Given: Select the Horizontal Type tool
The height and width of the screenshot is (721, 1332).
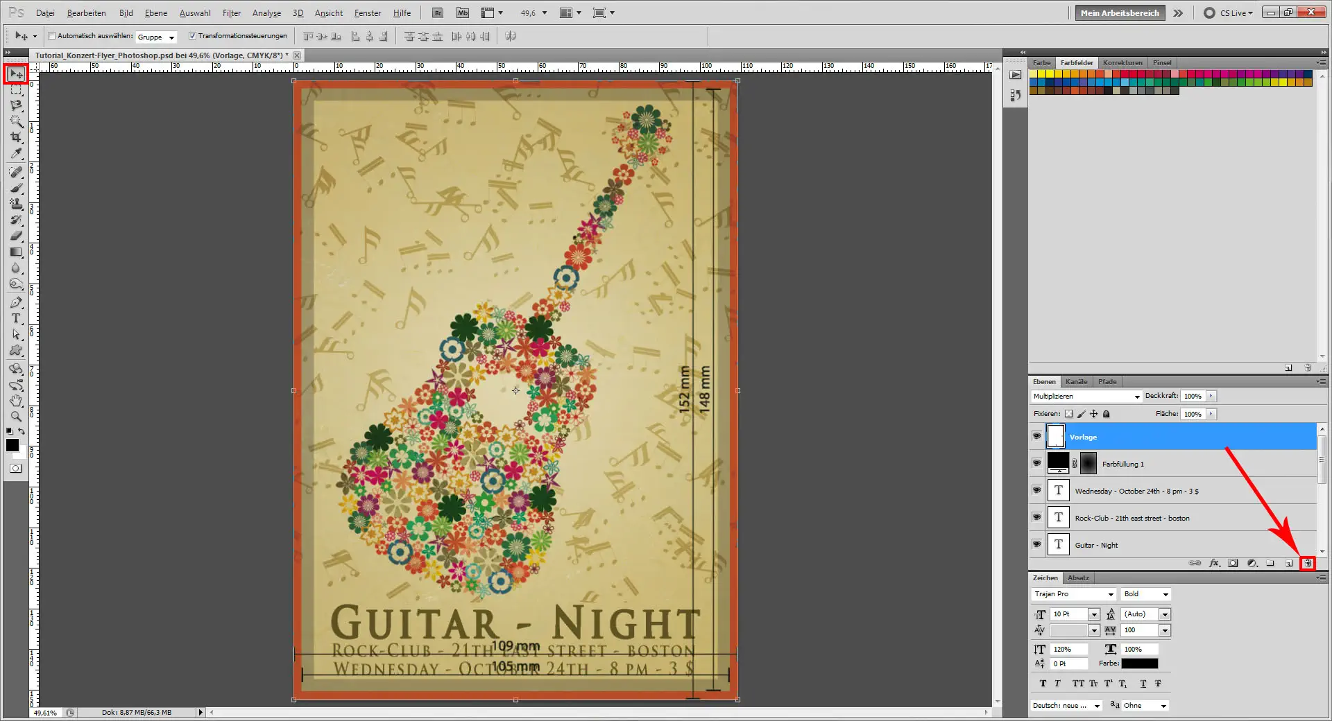Looking at the screenshot, I should click(16, 319).
